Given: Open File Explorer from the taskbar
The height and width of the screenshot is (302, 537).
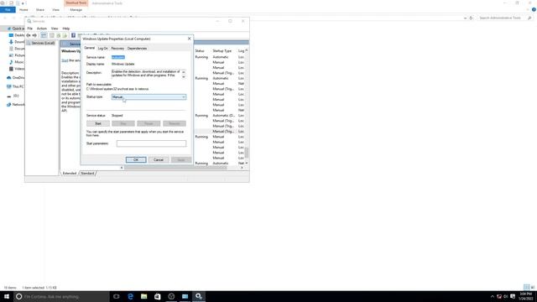Looking at the screenshot, I should [143, 296].
